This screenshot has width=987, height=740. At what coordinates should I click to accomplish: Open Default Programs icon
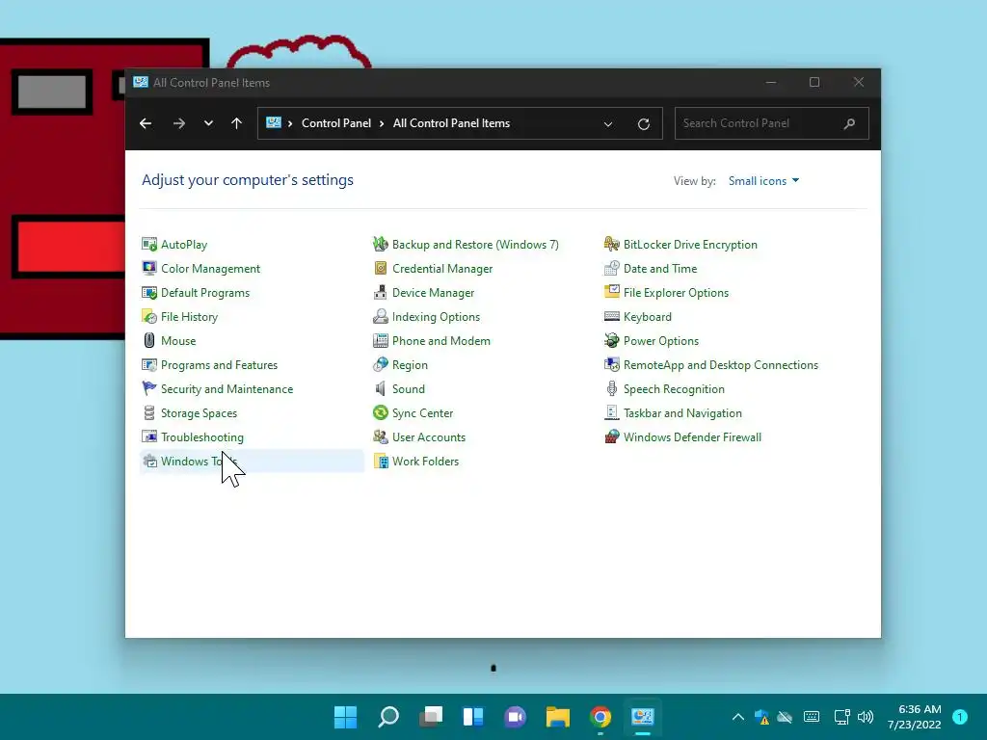coord(149,293)
